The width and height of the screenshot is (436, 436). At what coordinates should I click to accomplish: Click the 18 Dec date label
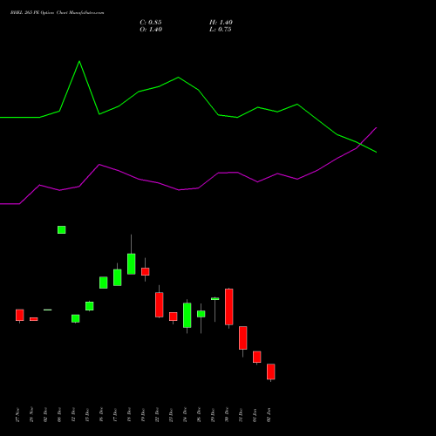pyautogui.click(x=129, y=415)
